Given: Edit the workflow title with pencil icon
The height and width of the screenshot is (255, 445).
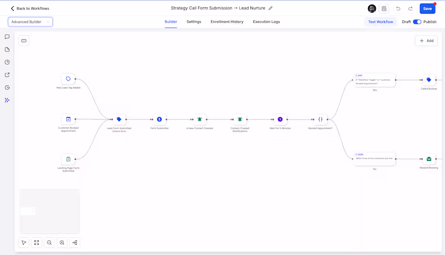Looking at the screenshot, I should pyautogui.click(x=271, y=8).
